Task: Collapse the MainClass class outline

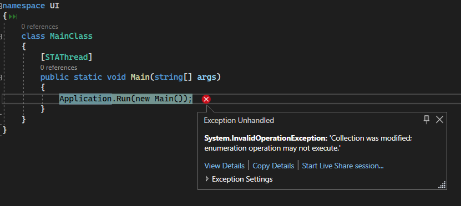Action: (x=1, y=37)
